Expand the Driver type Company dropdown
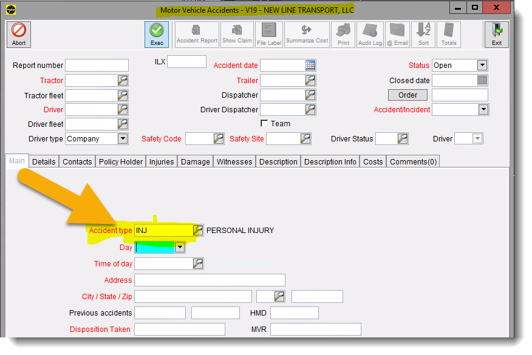This screenshot has height=355, width=532. (x=123, y=139)
